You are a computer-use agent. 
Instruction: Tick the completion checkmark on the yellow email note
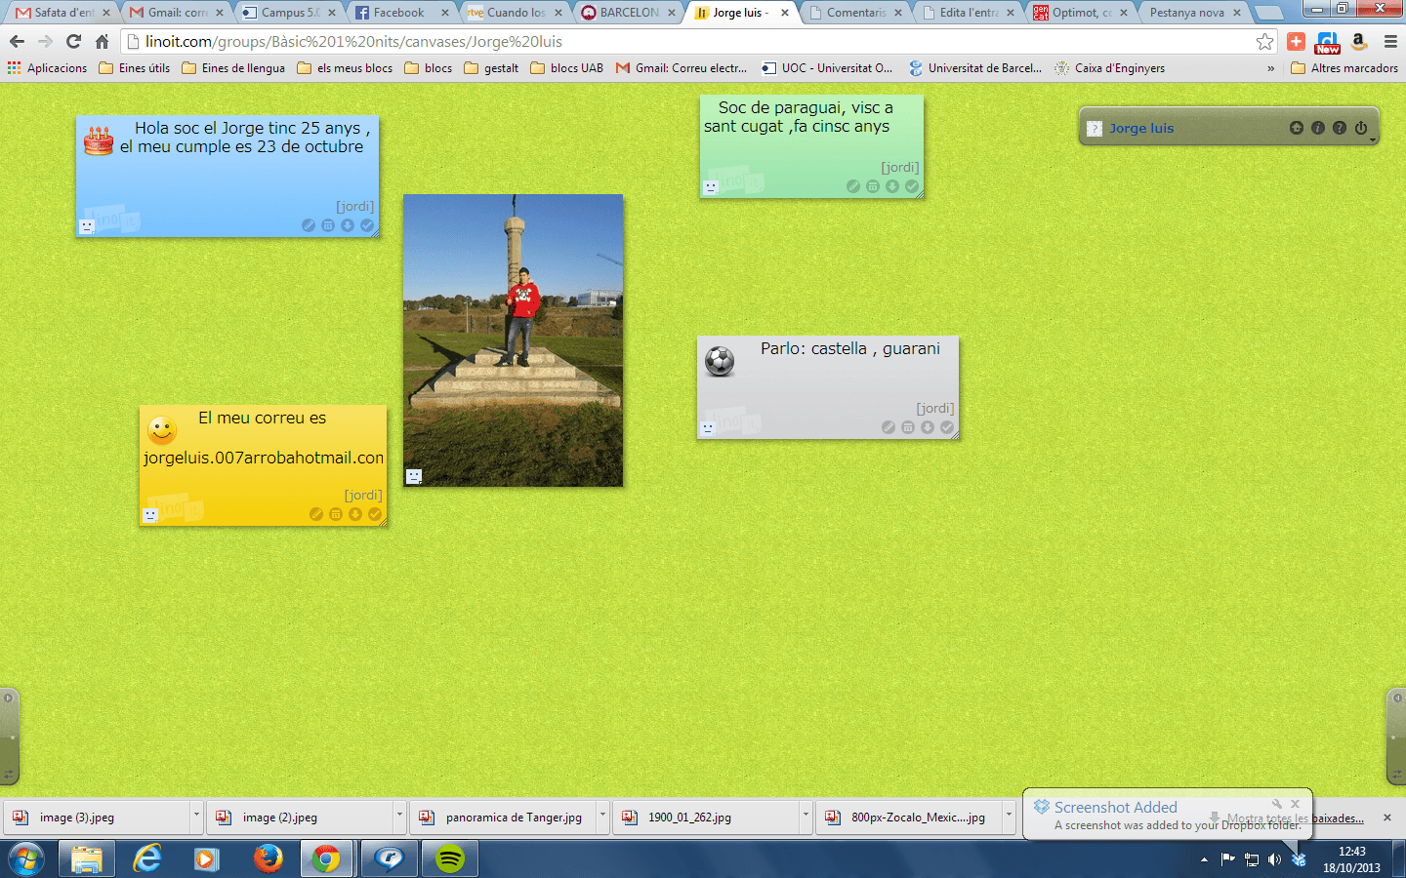tap(375, 514)
